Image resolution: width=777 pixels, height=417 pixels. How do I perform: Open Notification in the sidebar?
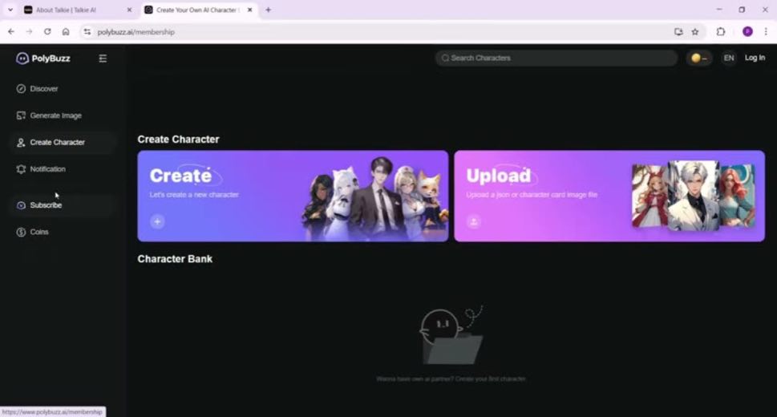pos(63,169)
